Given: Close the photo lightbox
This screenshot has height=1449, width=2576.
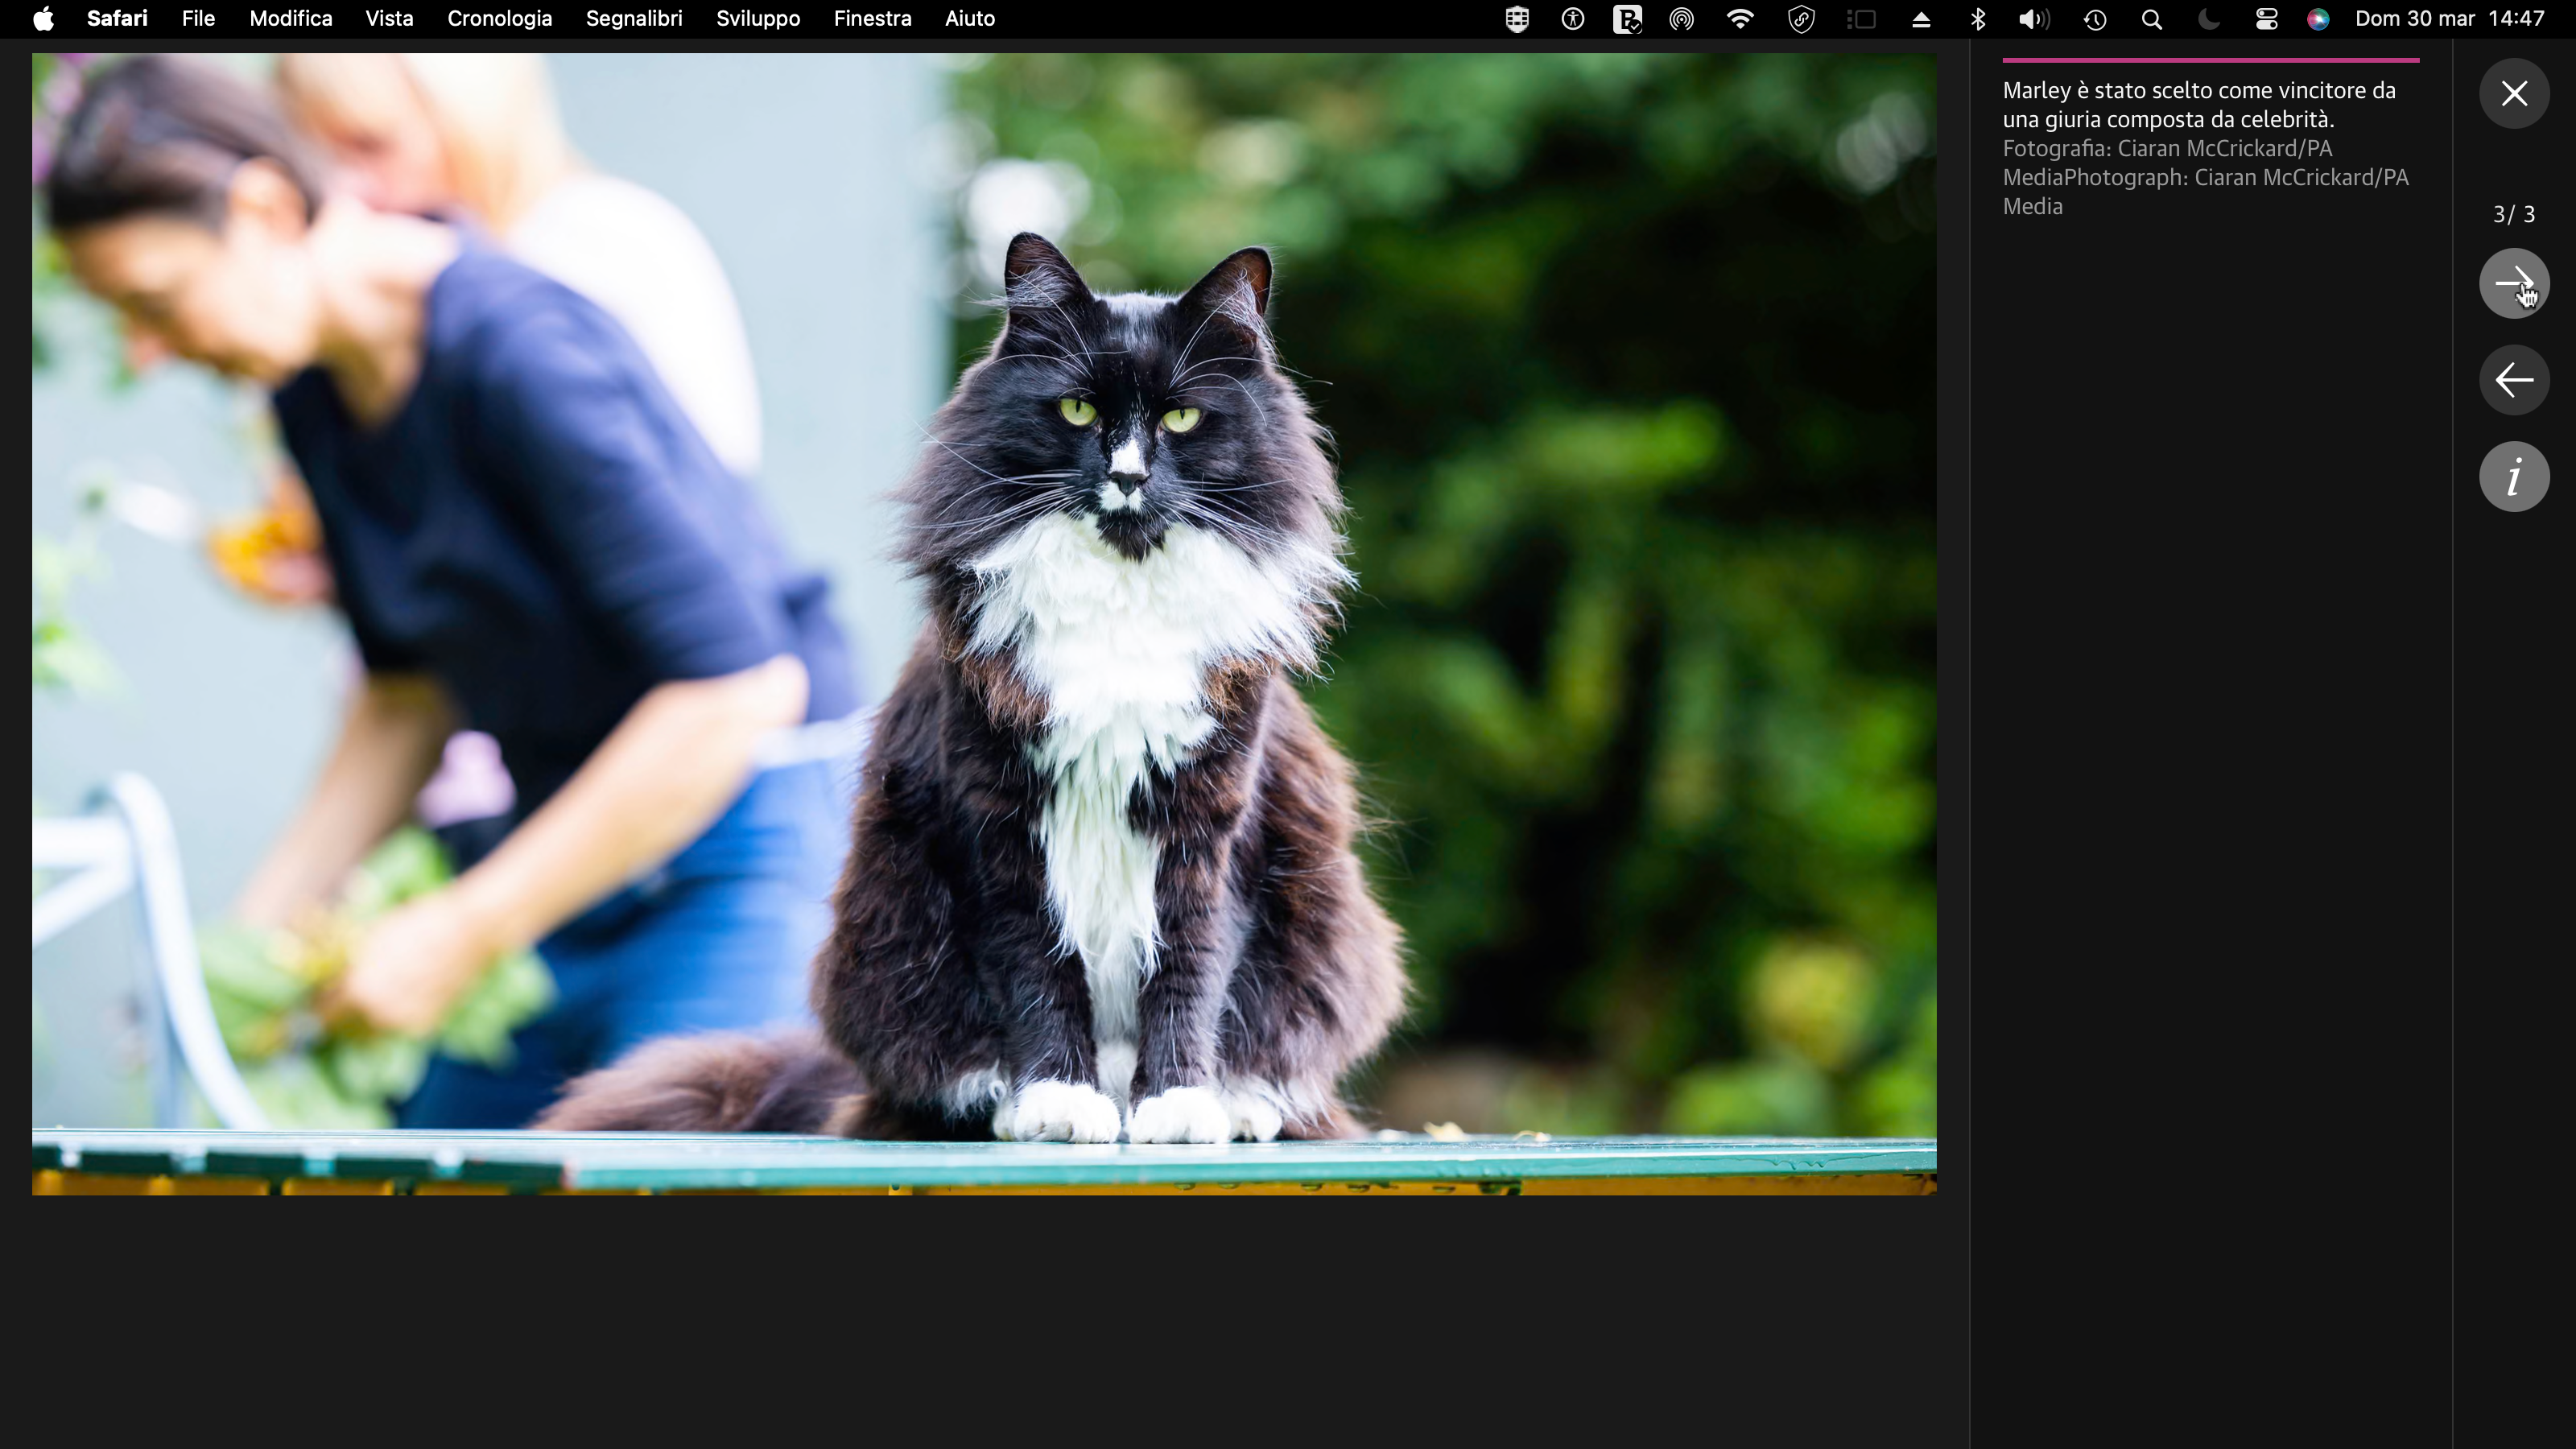Looking at the screenshot, I should [2514, 94].
